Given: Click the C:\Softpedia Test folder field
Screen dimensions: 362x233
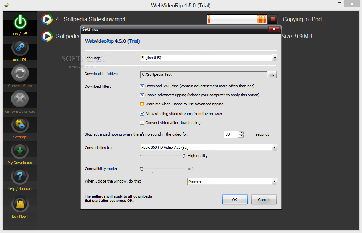Looking at the screenshot, I should coord(204,74).
